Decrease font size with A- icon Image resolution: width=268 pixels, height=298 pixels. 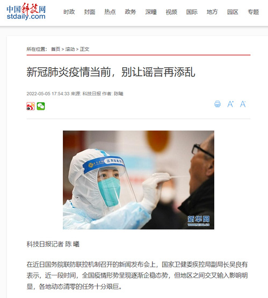pos(243,104)
